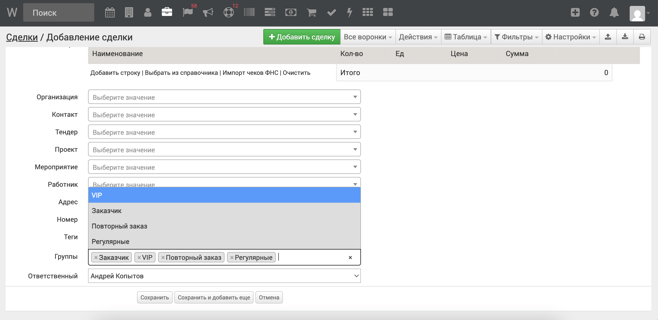The height and width of the screenshot is (320, 658).
Task: Click the barcode icon in navigation bar
Action: (249, 12)
